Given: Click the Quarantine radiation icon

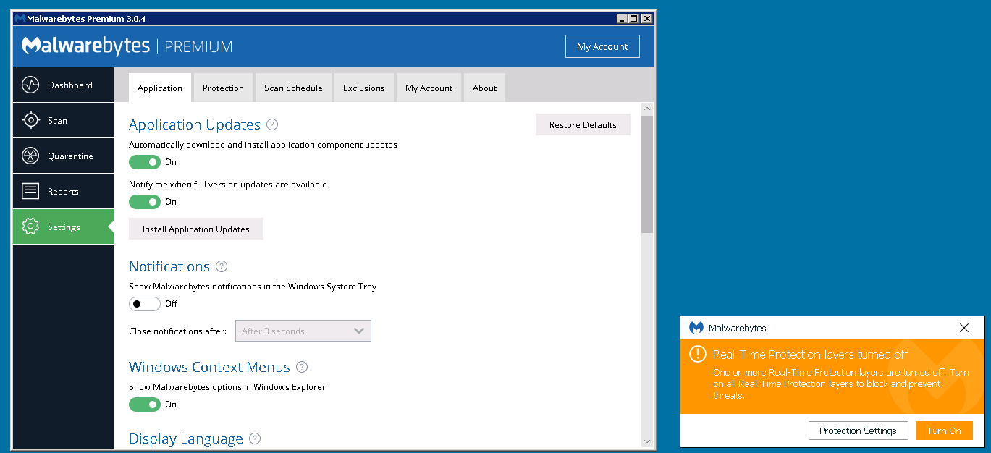Looking at the screenshot, I should (30, 156).
